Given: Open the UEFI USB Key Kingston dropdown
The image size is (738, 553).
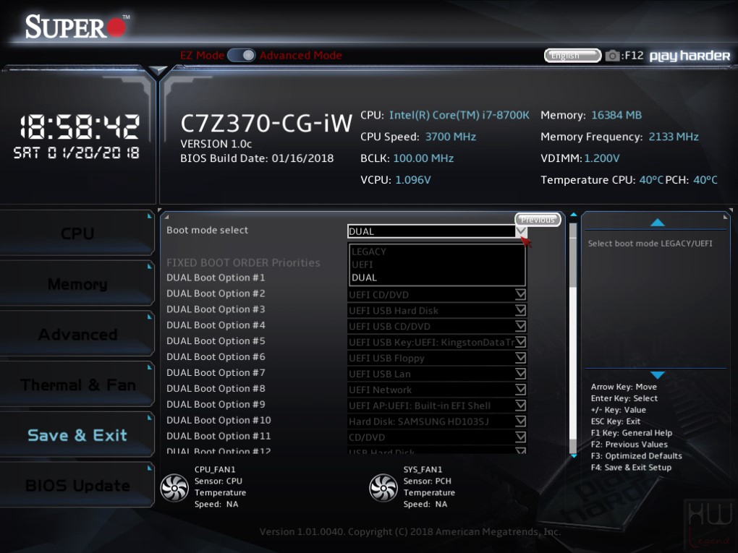Looking at the screenshot, I should tap(437, 343).
